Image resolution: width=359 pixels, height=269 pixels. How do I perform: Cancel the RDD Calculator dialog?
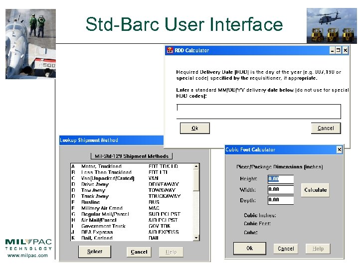[326, 128]
